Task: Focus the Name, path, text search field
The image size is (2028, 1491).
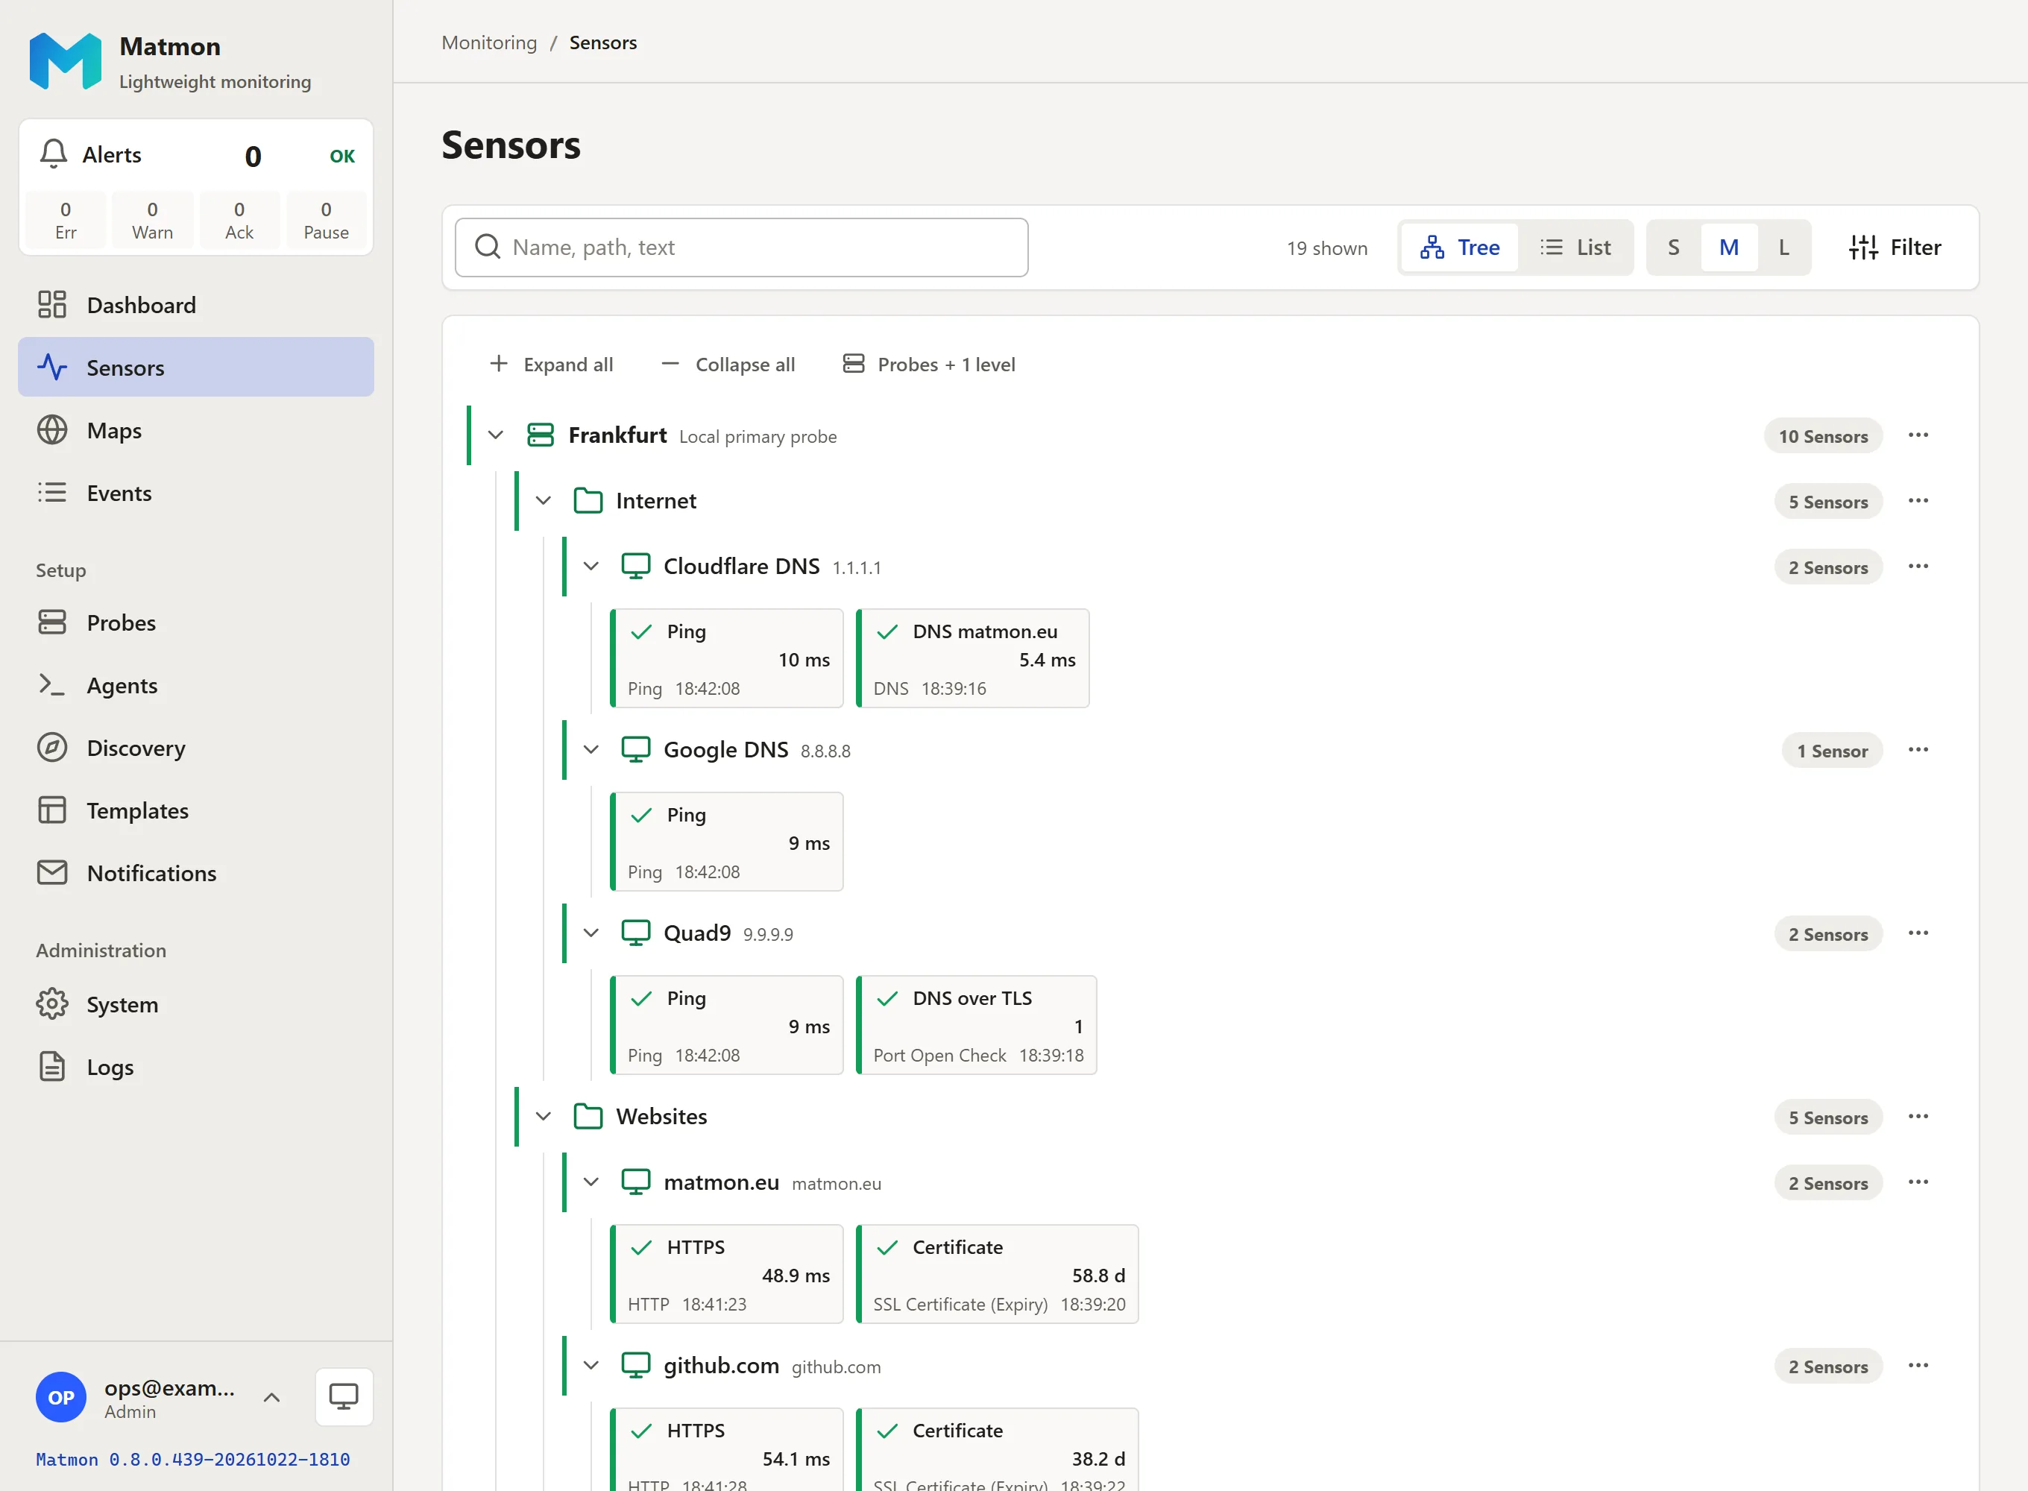Action: (x=741, y=248)
